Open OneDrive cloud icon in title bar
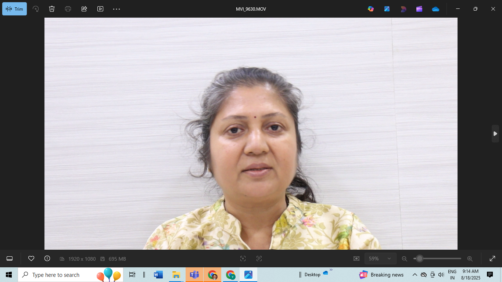The image size is (502, 282). click(x=435, y=9)
